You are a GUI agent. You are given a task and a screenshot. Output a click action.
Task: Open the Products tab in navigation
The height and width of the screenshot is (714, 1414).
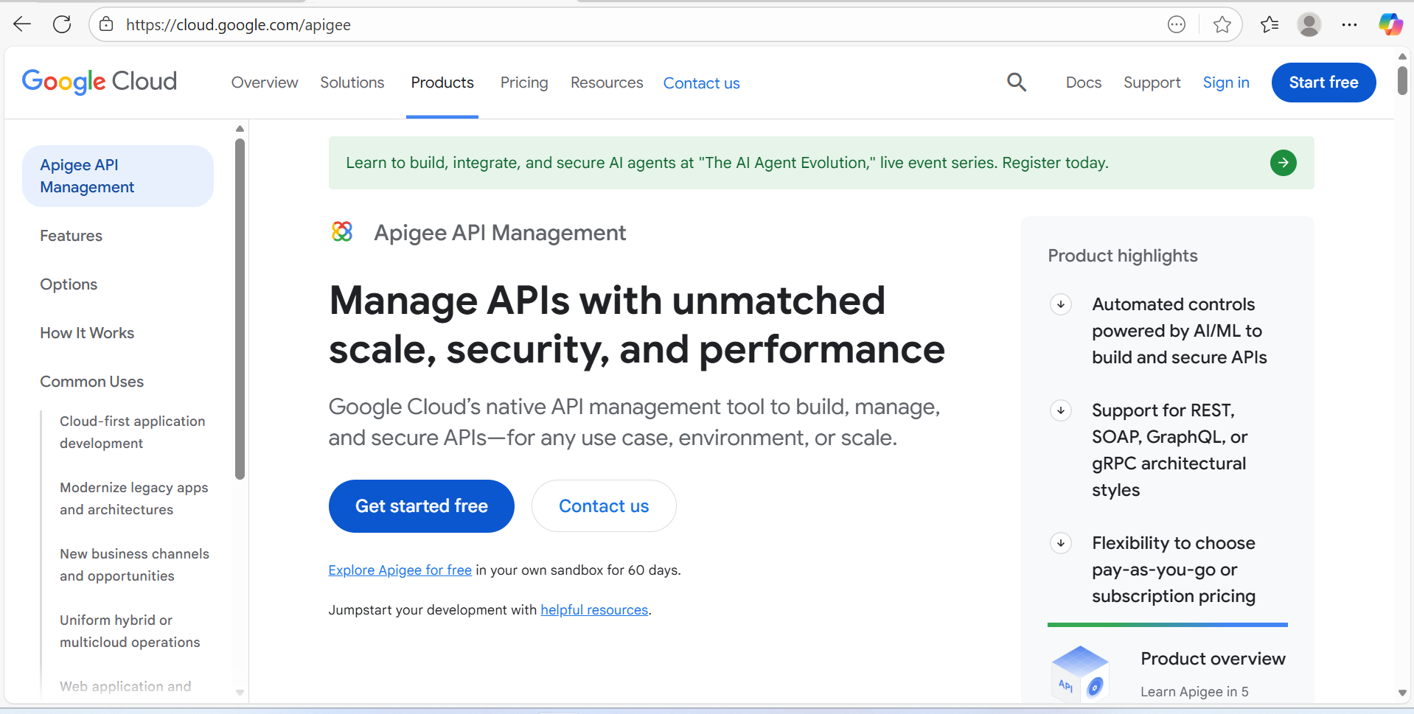click(442, 83)
